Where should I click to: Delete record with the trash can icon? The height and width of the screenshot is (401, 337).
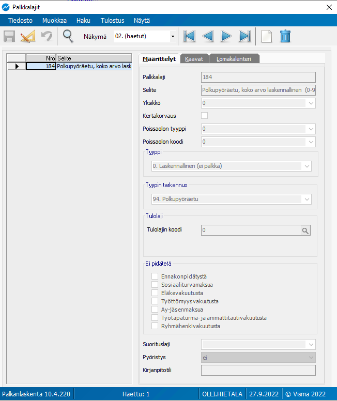tap(285, 36)
